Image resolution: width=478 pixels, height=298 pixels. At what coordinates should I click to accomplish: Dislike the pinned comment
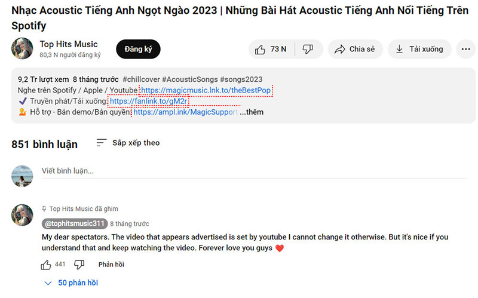[79, 265]
